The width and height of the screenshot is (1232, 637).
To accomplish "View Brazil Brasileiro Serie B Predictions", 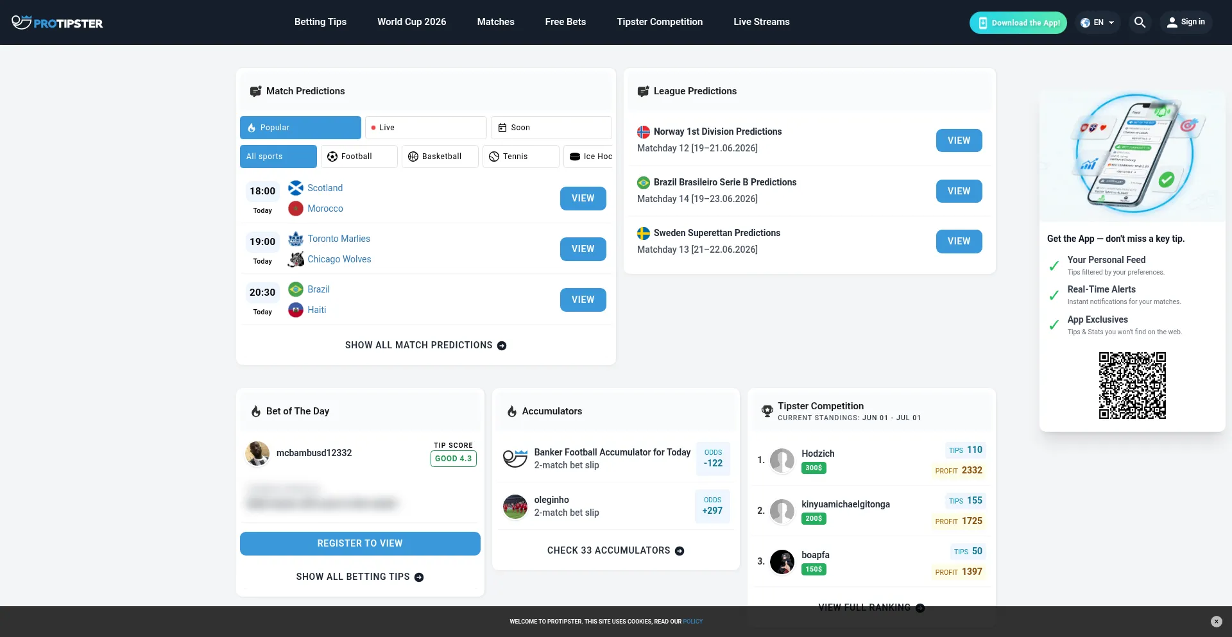I will [x=959, y=191].
